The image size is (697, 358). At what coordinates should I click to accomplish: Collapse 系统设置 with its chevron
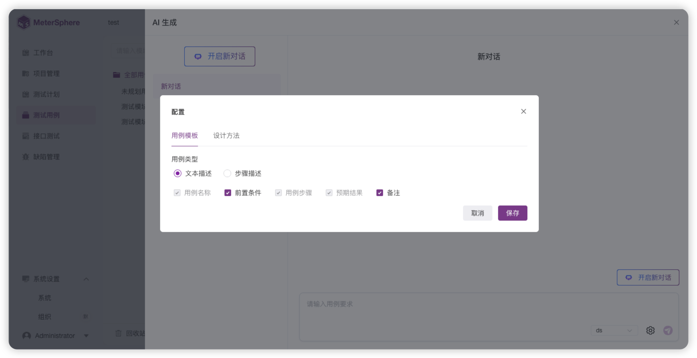pyautogui.click(x=86, y=279)
